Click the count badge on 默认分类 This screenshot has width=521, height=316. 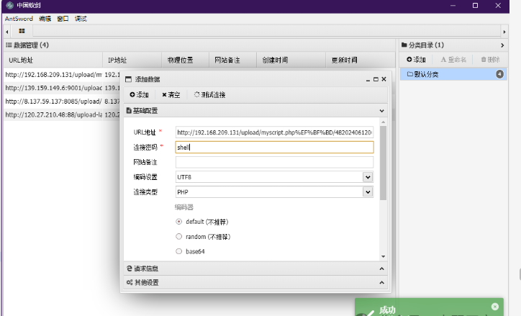click(499, 74)
